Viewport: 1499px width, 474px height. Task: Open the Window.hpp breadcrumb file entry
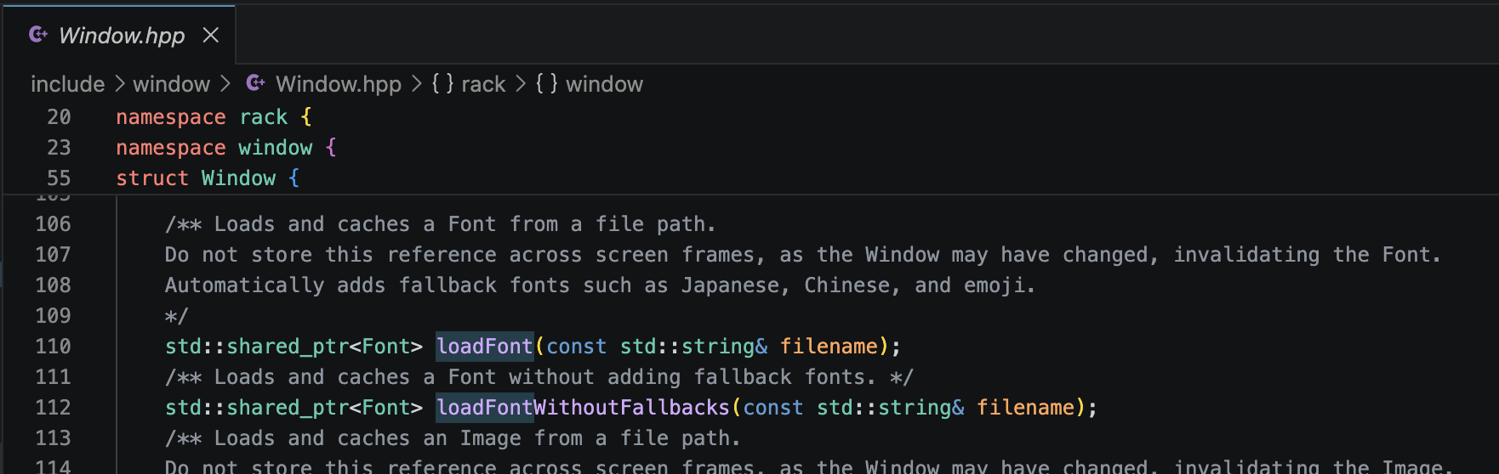coord(339,84)
